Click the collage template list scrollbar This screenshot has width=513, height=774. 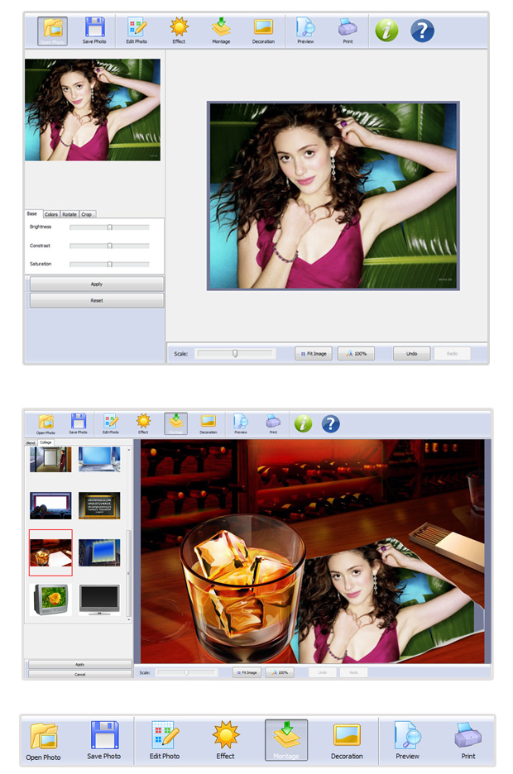pyautogui.click(x=129, y=534)
